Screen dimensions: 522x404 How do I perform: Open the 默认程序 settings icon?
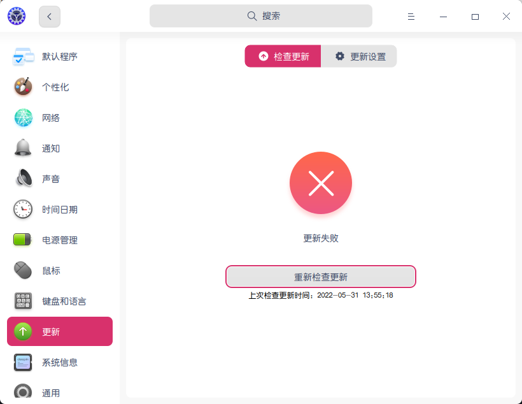tap(23, 56)
